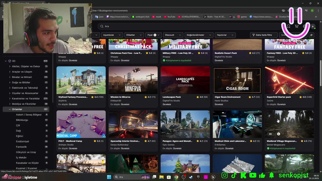Select Araçlar ve Ulaşım category
The width and height of the screenshot is (322, 181).
(22, 72)
